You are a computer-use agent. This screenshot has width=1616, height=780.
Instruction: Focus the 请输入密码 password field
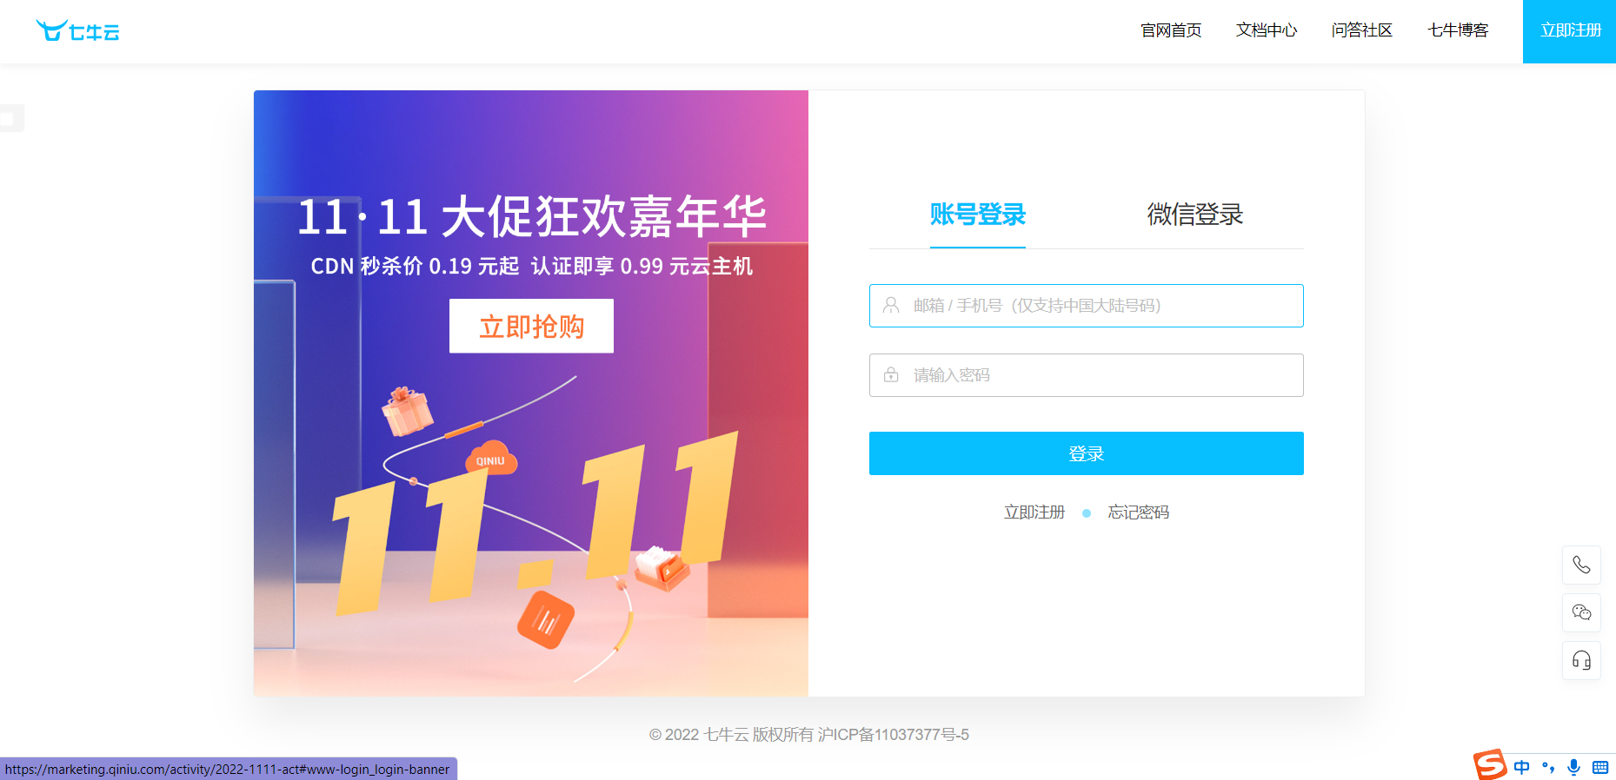pos(1087,375)
